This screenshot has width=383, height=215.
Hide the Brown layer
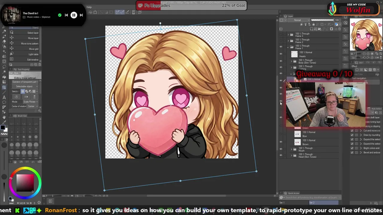[281, 142]
